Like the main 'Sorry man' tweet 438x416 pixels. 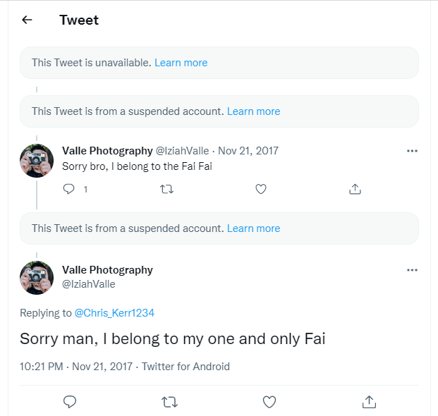pyautogui.click(x=269, y=402)
